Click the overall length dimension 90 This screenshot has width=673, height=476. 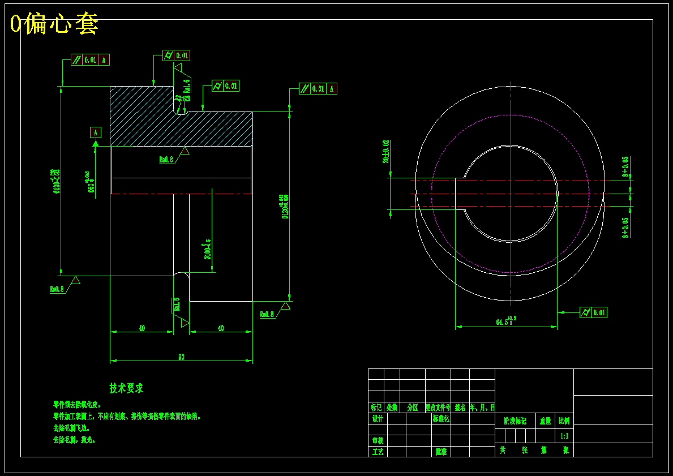click(181, 357)
